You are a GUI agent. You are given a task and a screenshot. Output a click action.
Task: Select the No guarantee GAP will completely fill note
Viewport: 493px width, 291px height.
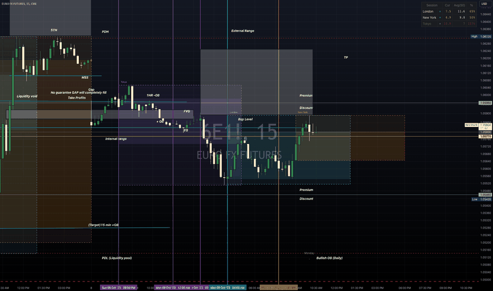click(79, 93)
